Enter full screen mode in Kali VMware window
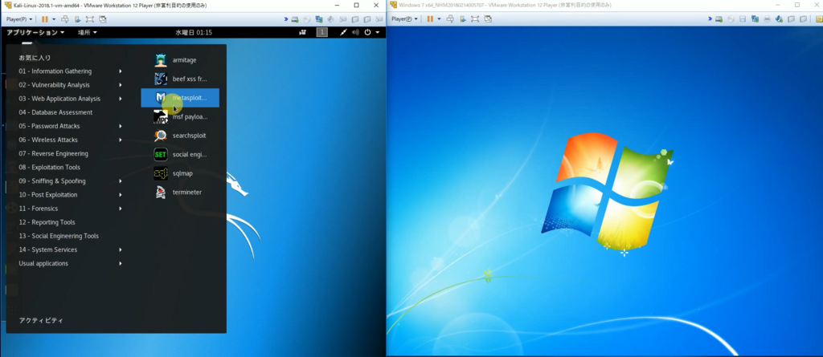This screenshot has height=357, width=823. point(90,19)
